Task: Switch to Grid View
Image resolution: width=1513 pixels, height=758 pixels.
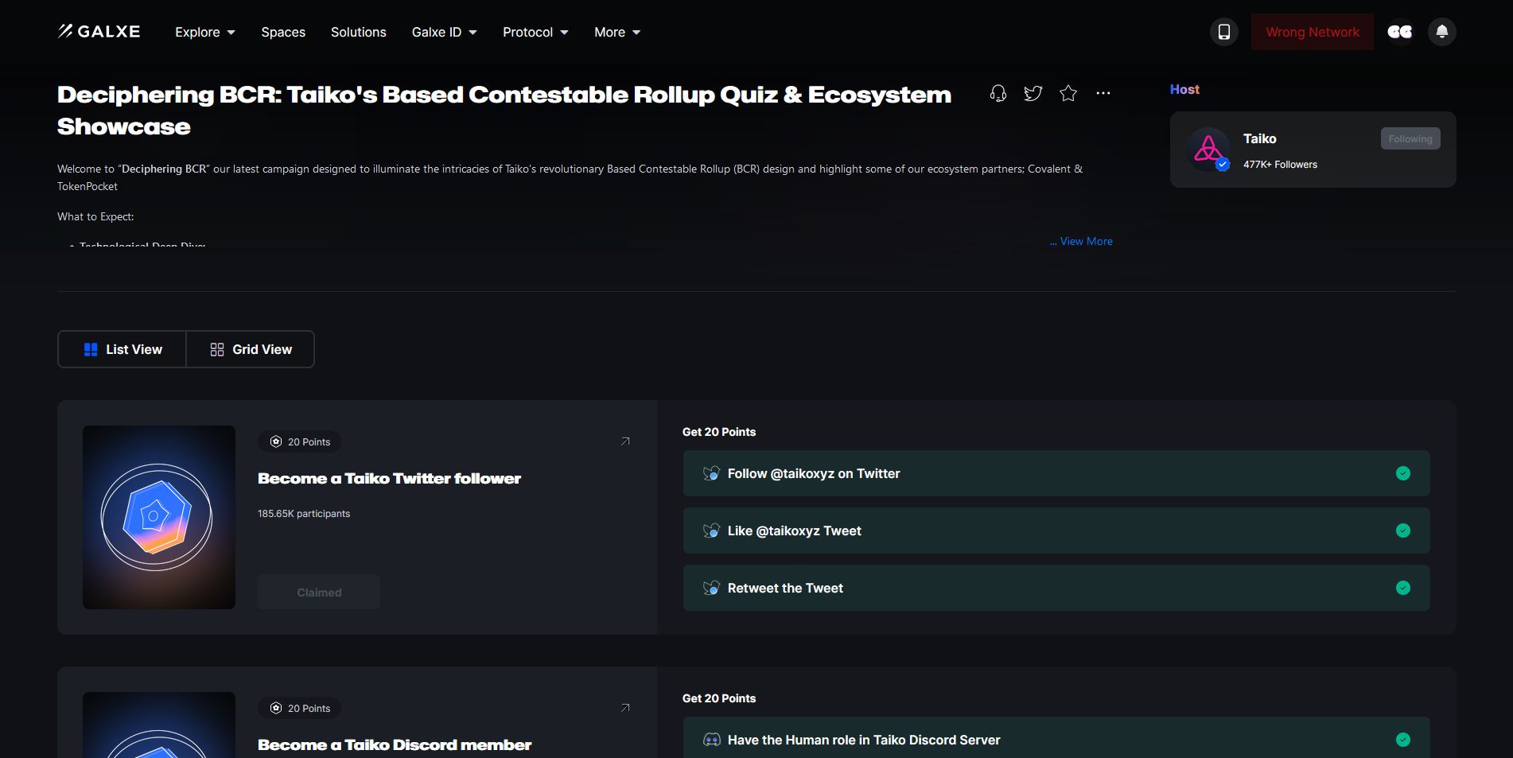Action: [251, 349]
